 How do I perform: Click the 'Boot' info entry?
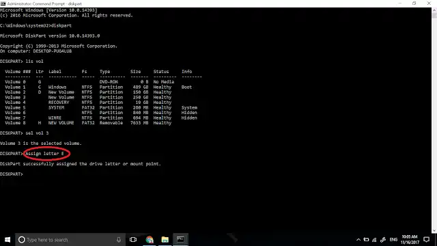186,87
